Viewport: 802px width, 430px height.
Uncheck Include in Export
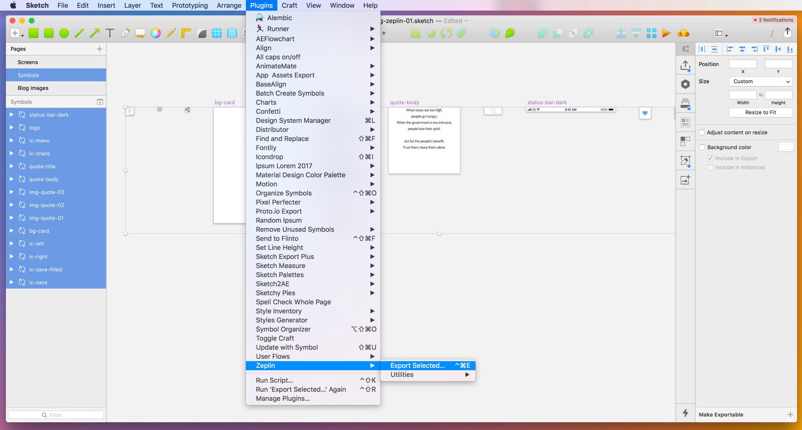(x=710, y=158)
